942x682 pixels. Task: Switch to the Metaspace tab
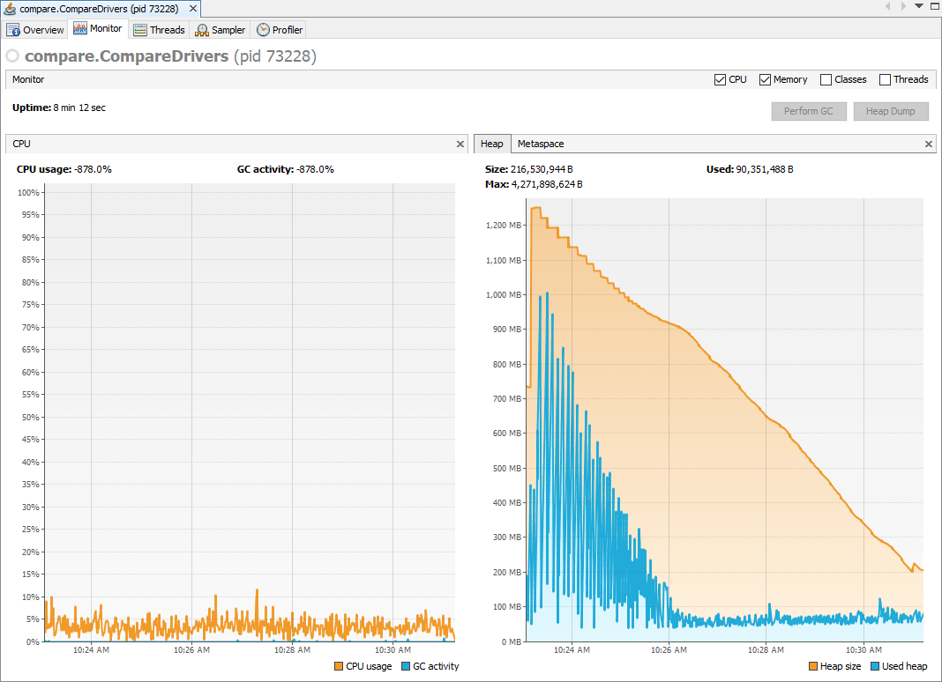pos(540,144)
